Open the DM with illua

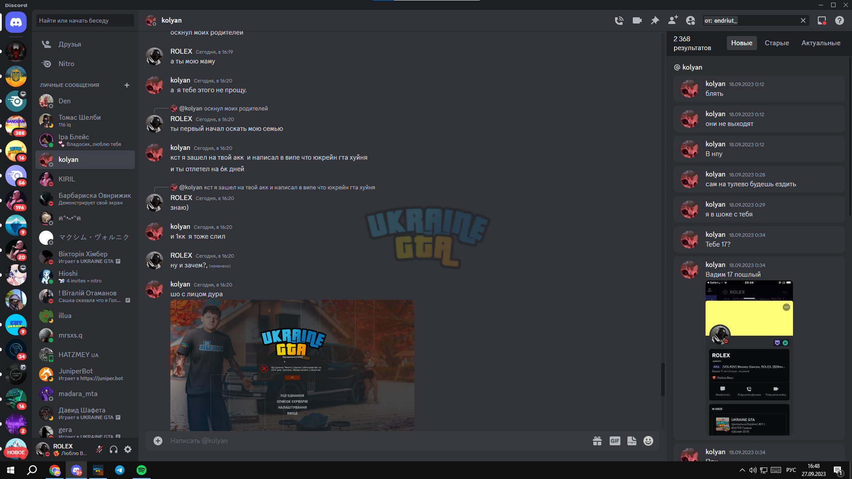[x=85, y=316]
